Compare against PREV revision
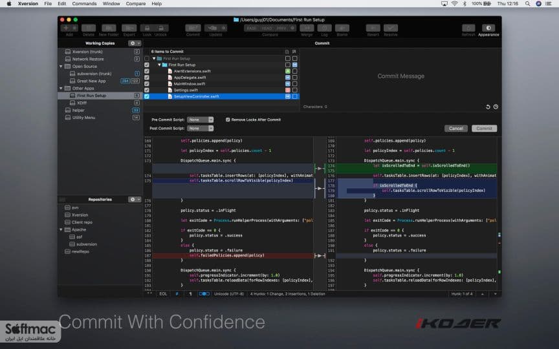Image resolution: width=559 pixels, height=349 pixels. [x=281, y=28]
